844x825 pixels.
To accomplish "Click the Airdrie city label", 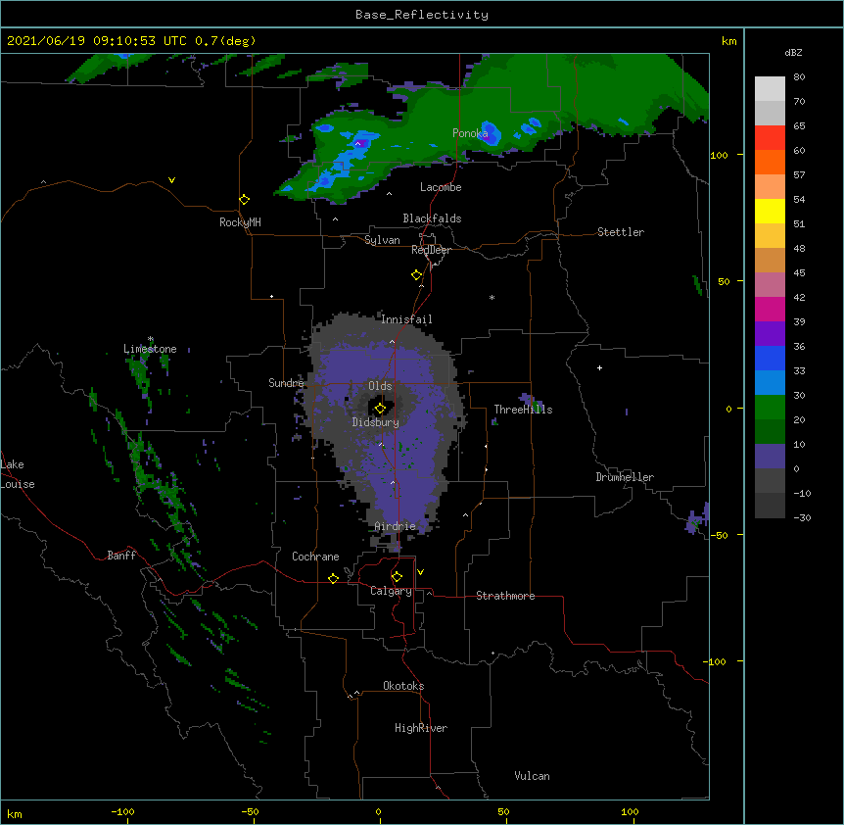I will 396,526.
